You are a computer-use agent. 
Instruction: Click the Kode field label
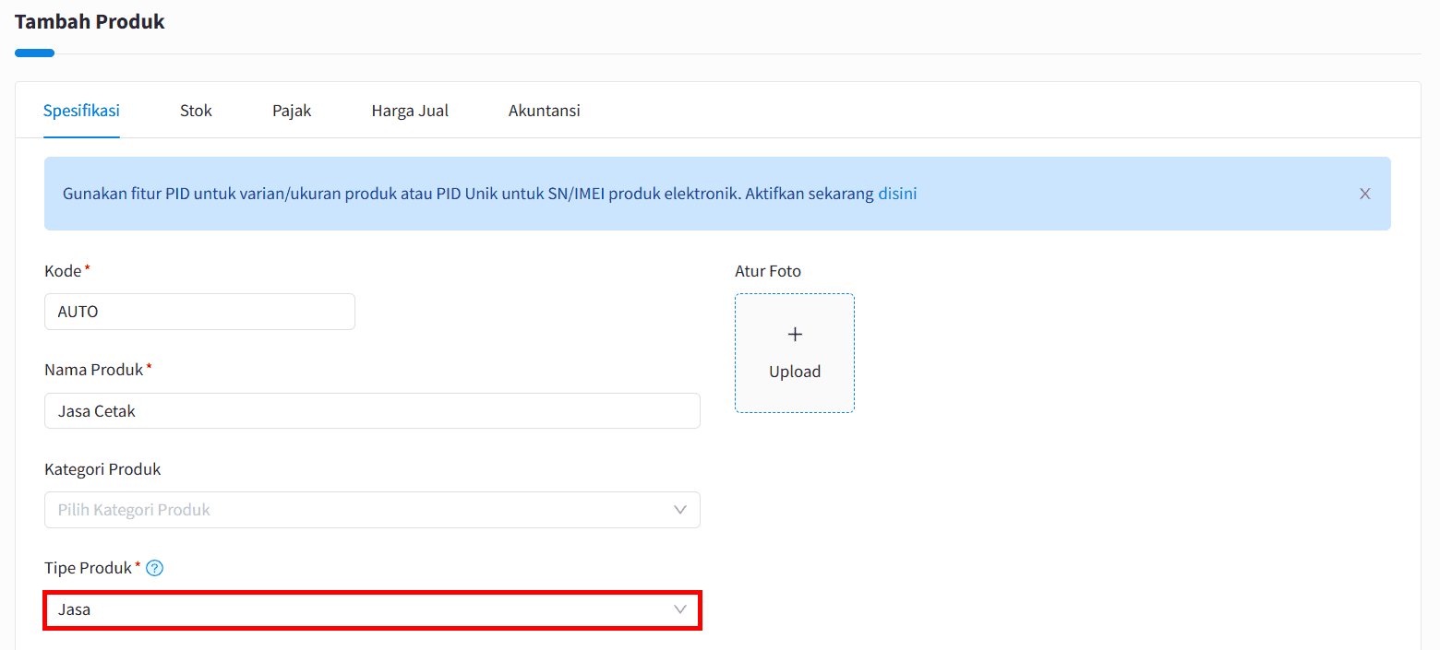(63, 271)
